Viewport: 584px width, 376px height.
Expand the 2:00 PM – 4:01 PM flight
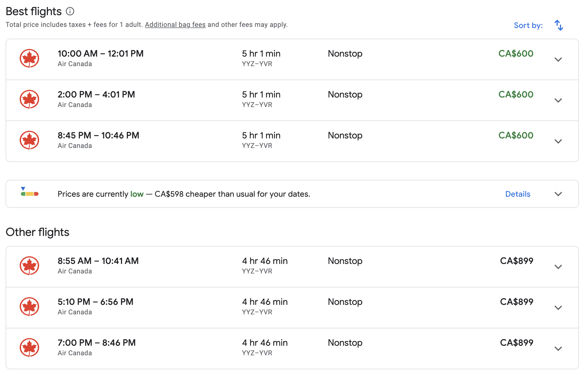point(558,100)
